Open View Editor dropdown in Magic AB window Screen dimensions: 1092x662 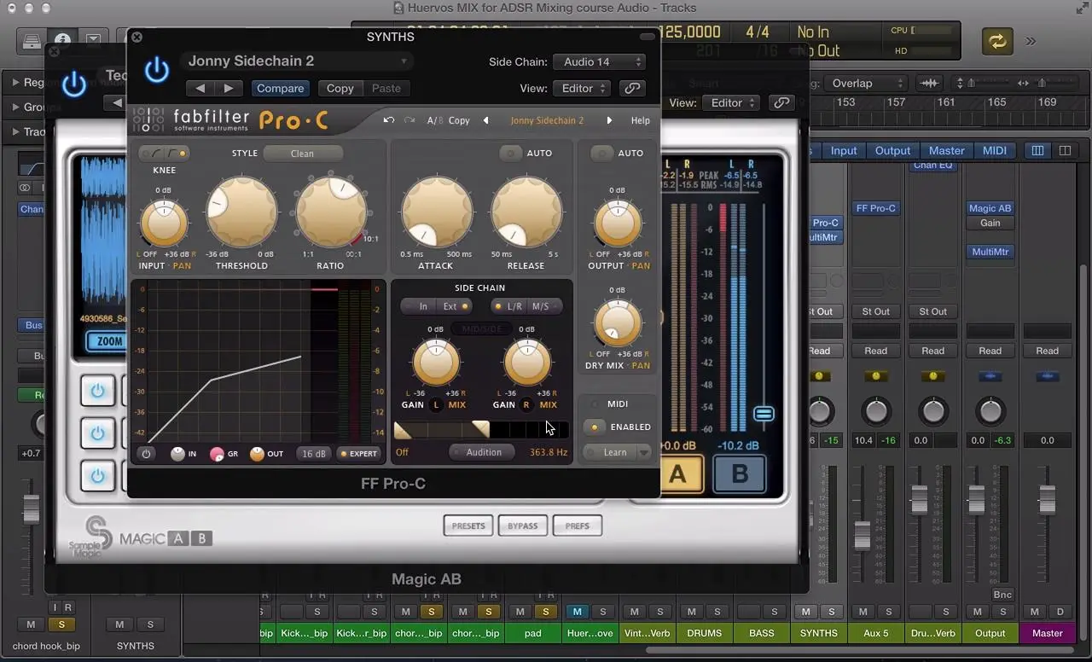pyautogui.click(x=731, y=102)
